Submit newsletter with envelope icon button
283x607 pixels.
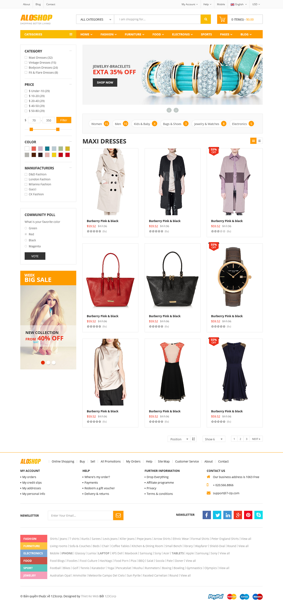pyautogui.click(x=118, y=515)
